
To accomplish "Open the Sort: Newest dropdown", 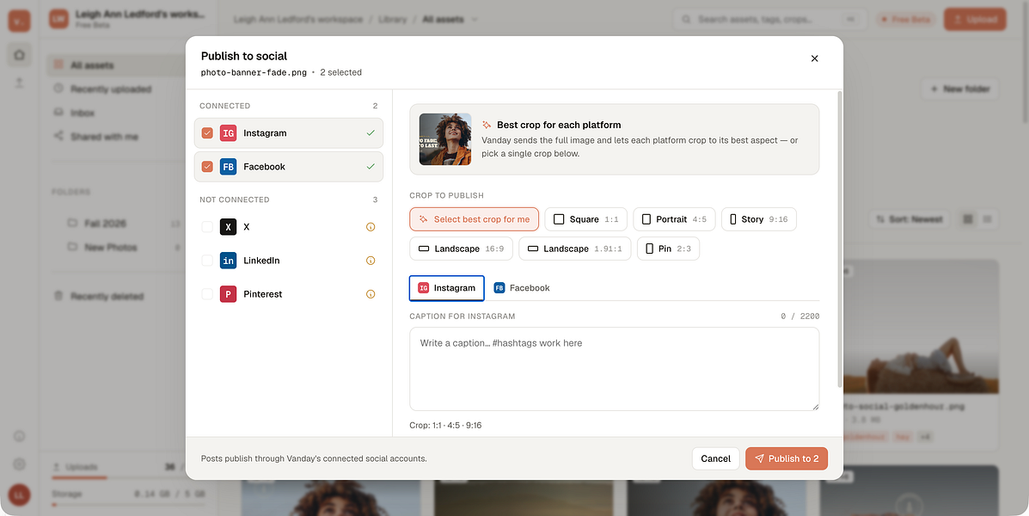I will 909,219.
